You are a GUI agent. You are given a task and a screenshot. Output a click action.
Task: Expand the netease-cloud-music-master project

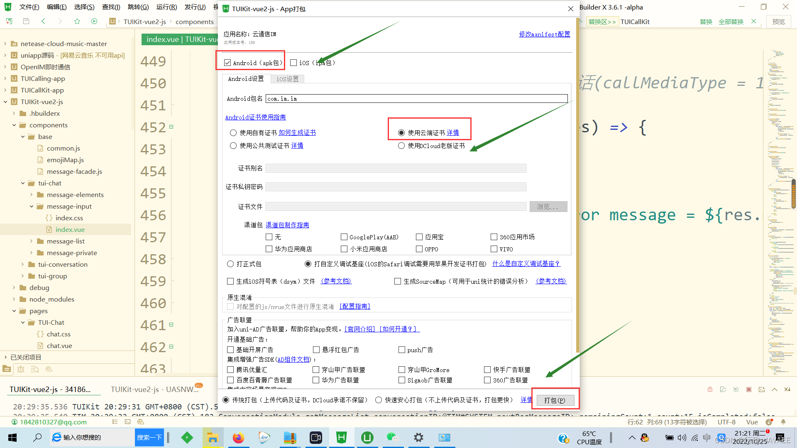click(x=5, y=44)
